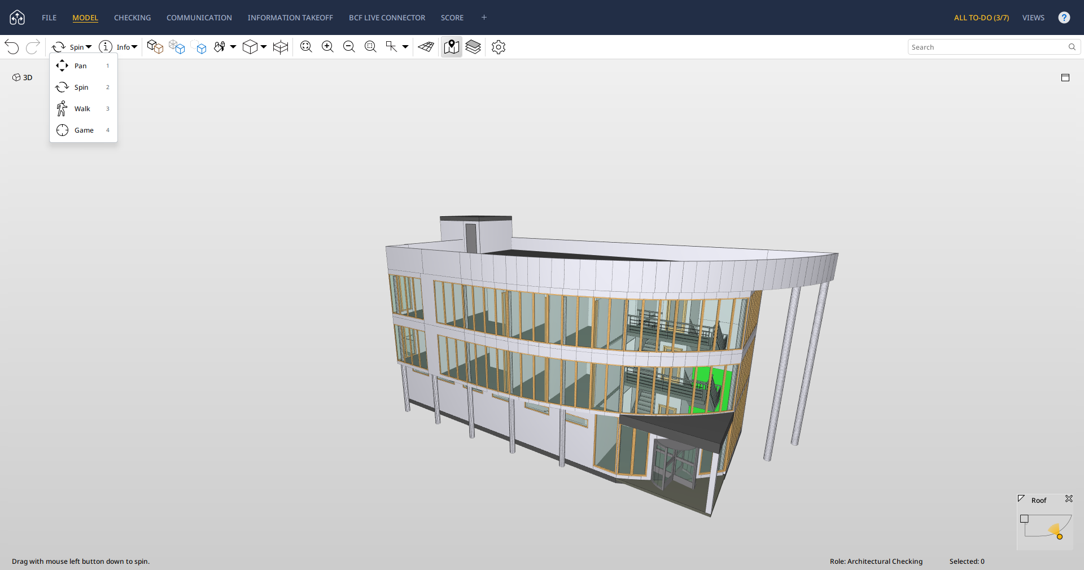
Task: Click the Info tool icon
Action: click(x=106, y=47)
